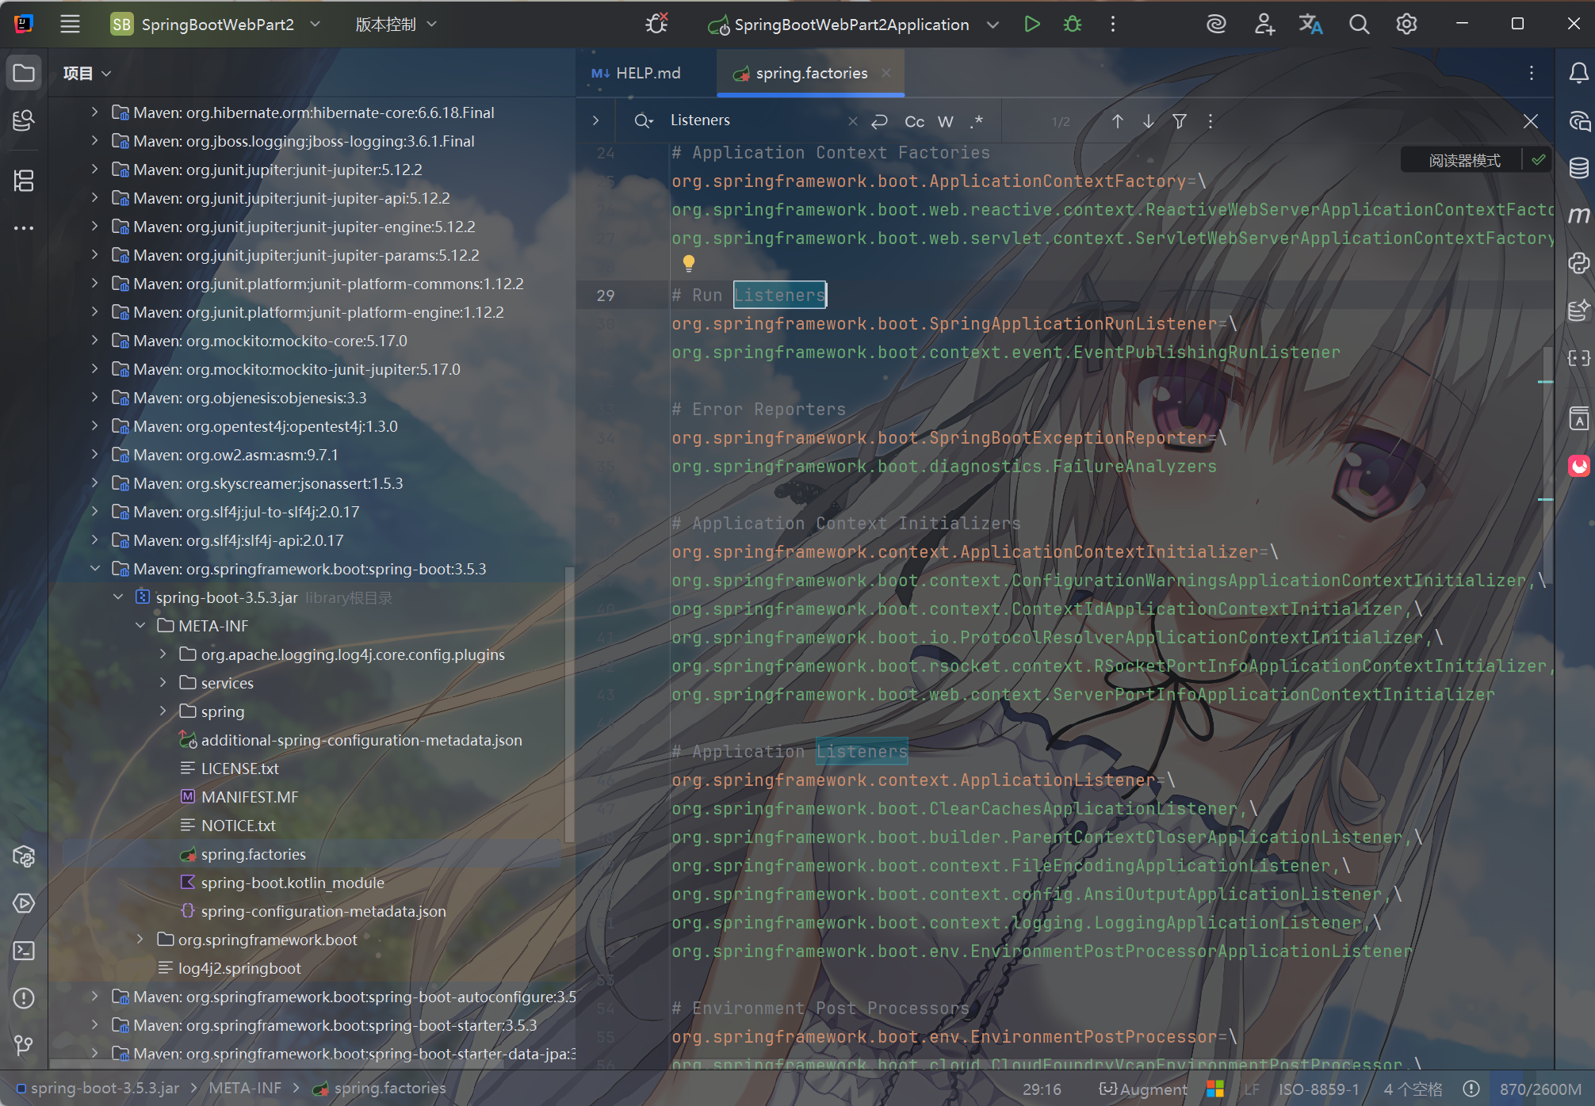Viewport: 1595px width, 1106px height.
Task: Open the Terminal tool window
Action: click(x=24, y=950)
